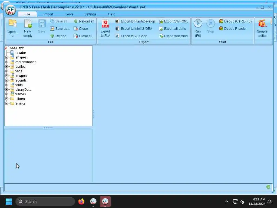Switch to the Settings ribbon tab
Image resolution: width=277 pixels, height=208 pixels.
tap(90, 14)
